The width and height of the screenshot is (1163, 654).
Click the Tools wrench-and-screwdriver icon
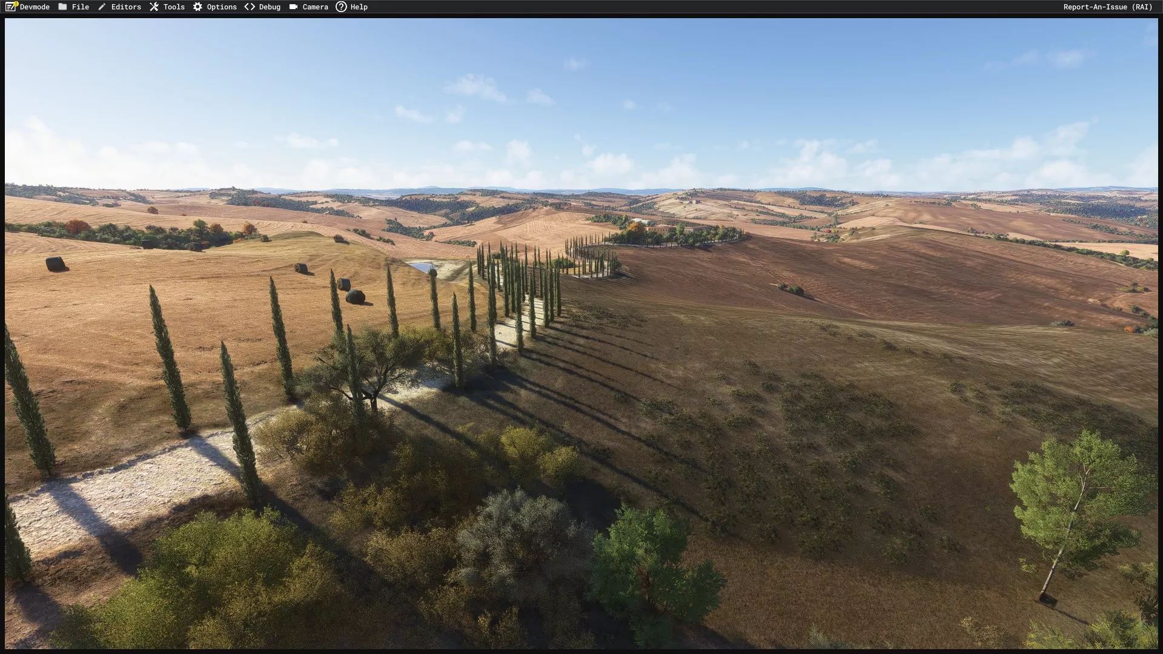154,7
